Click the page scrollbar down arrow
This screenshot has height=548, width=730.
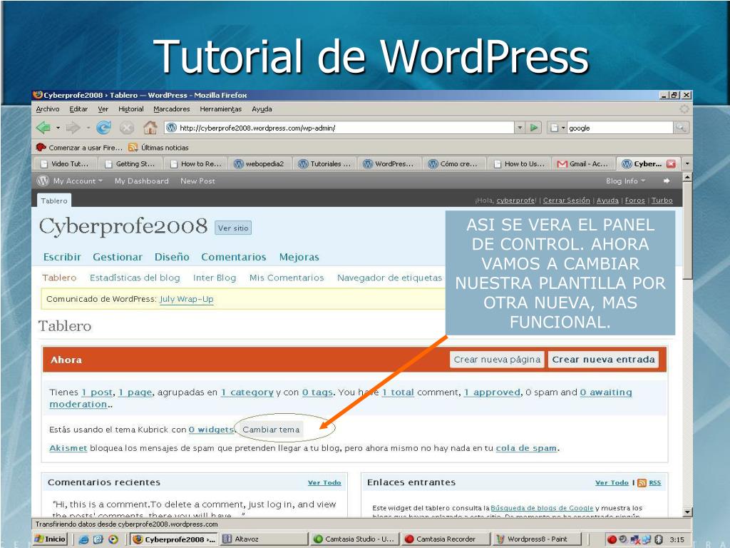pos(687,512)
